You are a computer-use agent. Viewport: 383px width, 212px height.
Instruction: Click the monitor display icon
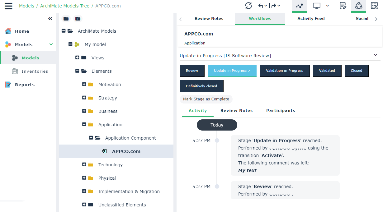(317, 6)
